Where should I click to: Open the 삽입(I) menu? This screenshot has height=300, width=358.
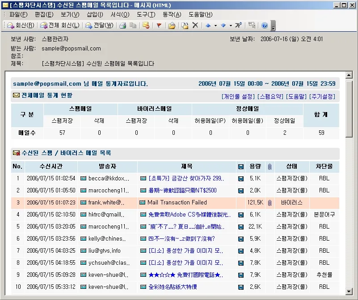pos(95,15)
